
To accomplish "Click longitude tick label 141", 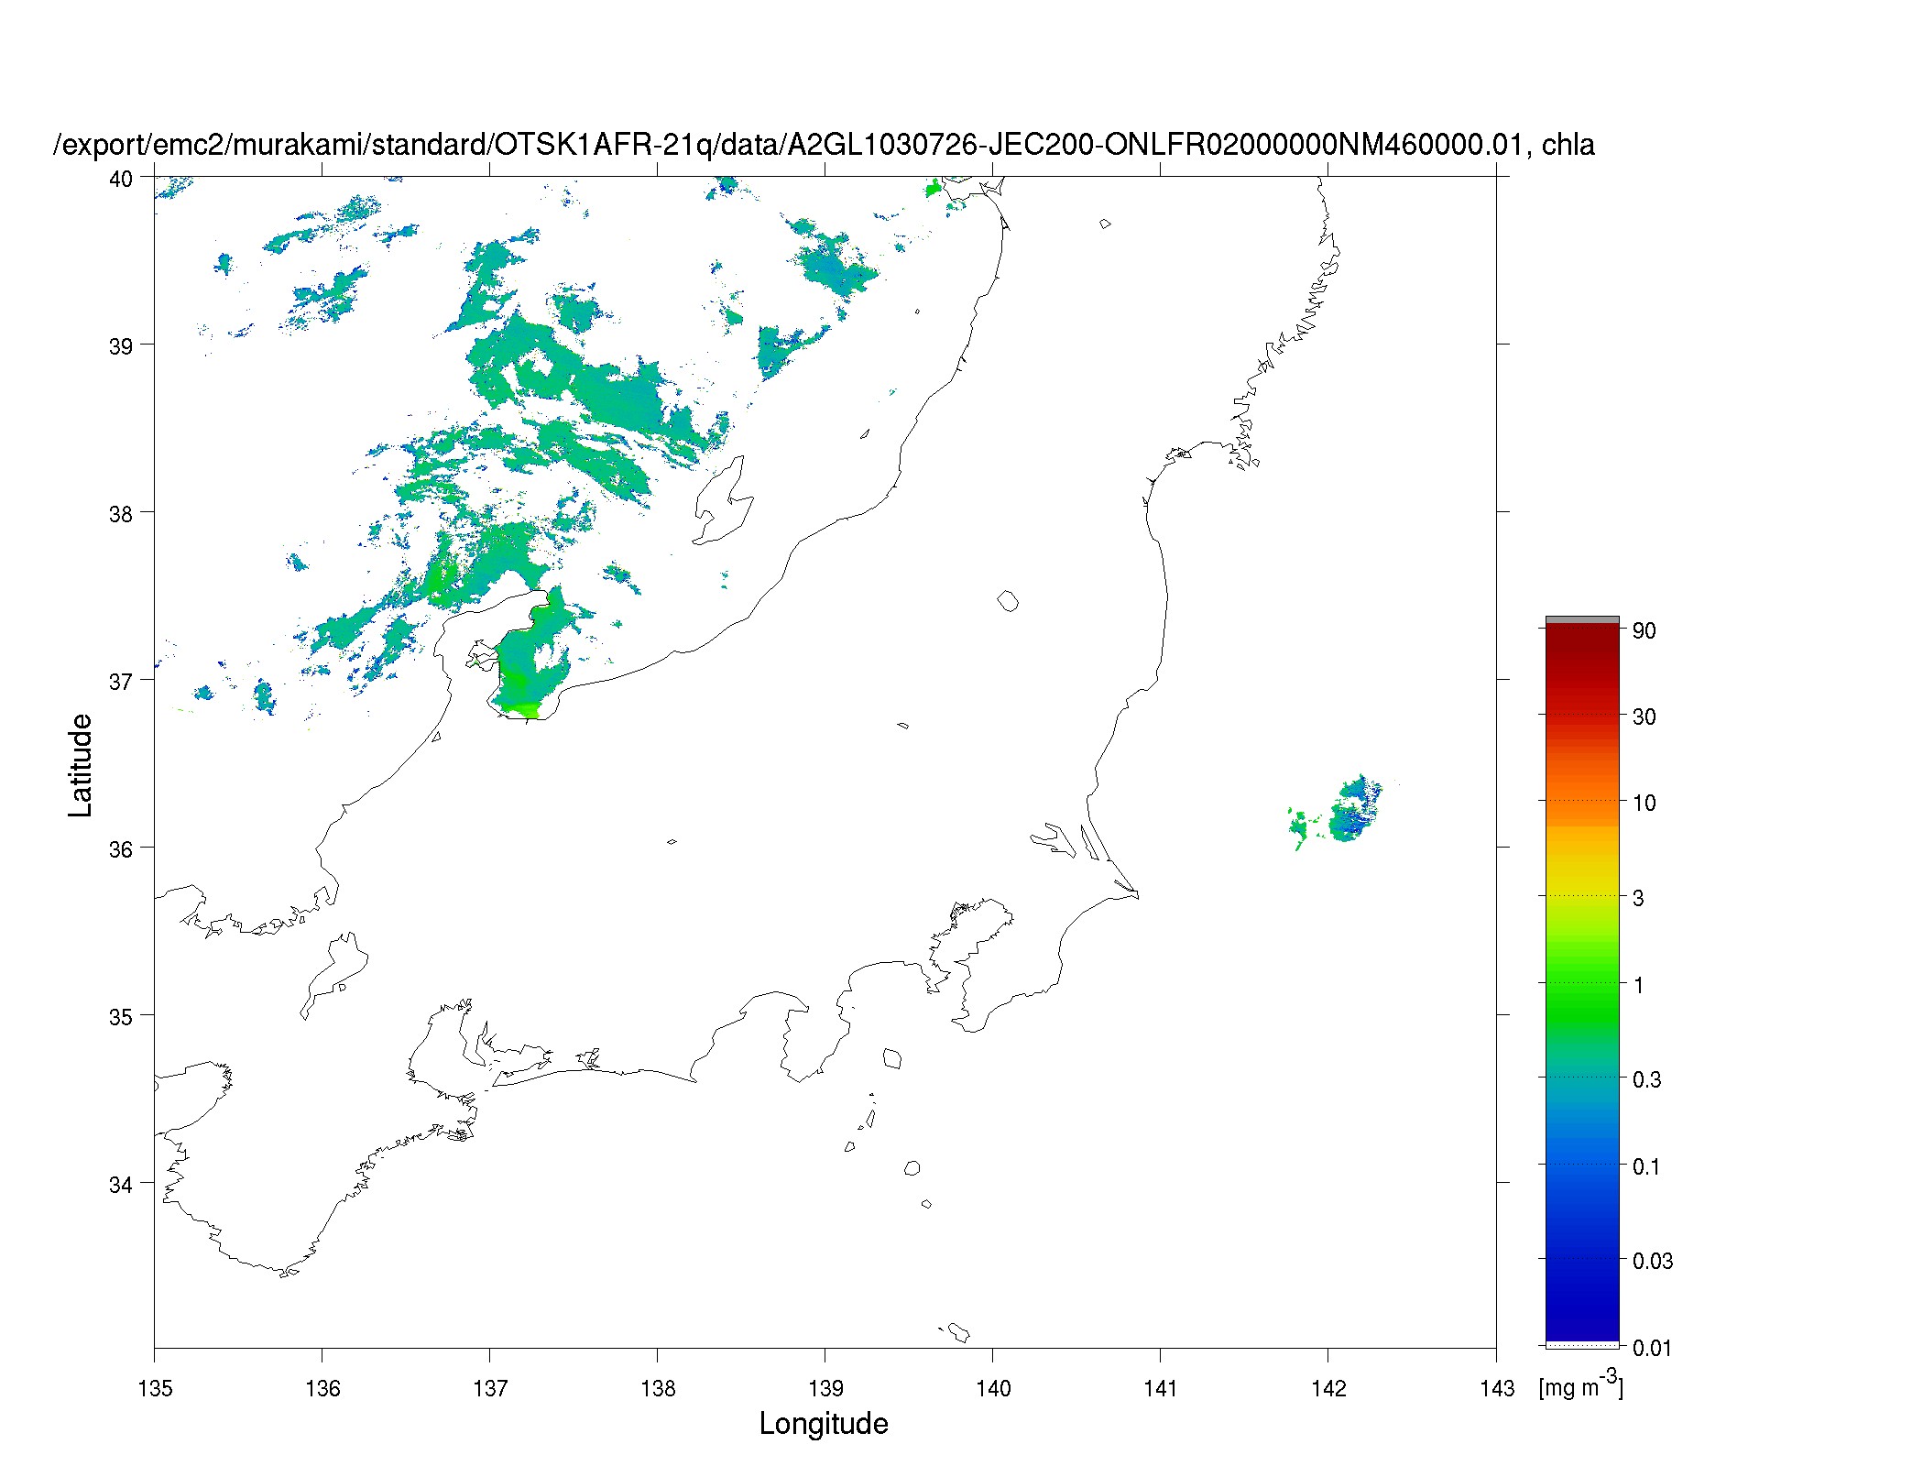I will click(1161, 1389).
